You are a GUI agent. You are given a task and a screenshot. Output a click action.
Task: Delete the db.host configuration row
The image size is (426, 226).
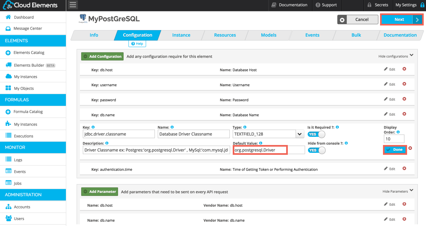(404, 69)
